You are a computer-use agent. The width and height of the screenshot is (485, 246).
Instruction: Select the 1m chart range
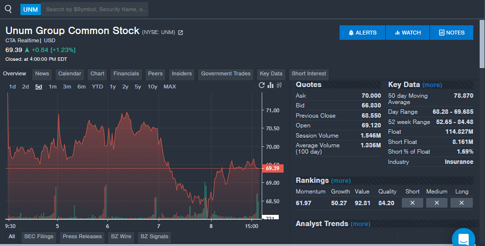point(53,87)
